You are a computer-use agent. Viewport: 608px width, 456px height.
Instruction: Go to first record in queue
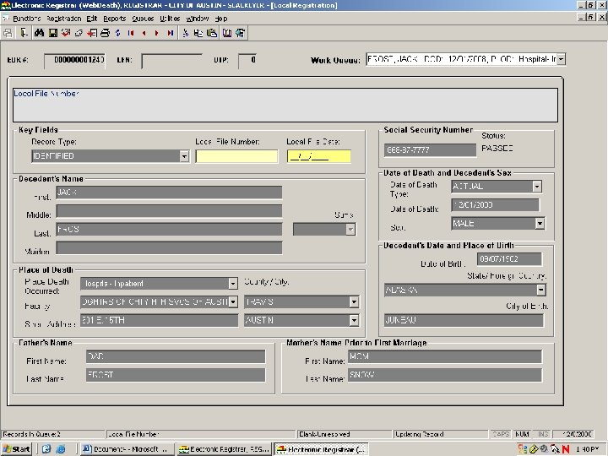point(131,33)
